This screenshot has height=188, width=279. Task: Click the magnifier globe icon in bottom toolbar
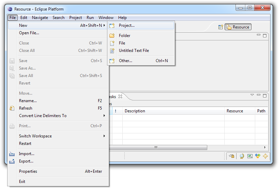242,156
